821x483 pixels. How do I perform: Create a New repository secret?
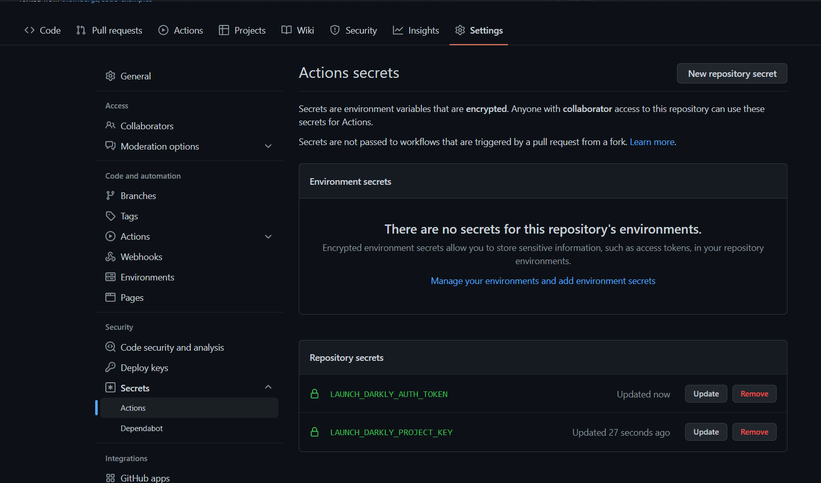pos(732,73)
